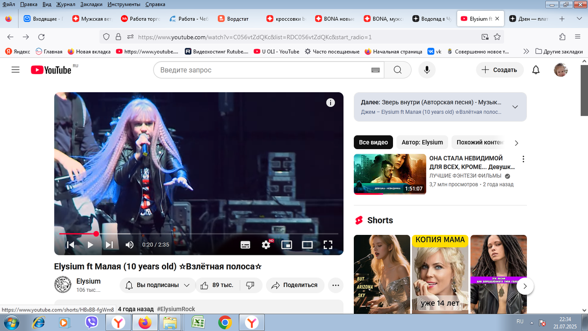The height and width of the screenshot is (331, 588).
Task: Like the video with 89 тыс.
Action: [x=219, y=285]
